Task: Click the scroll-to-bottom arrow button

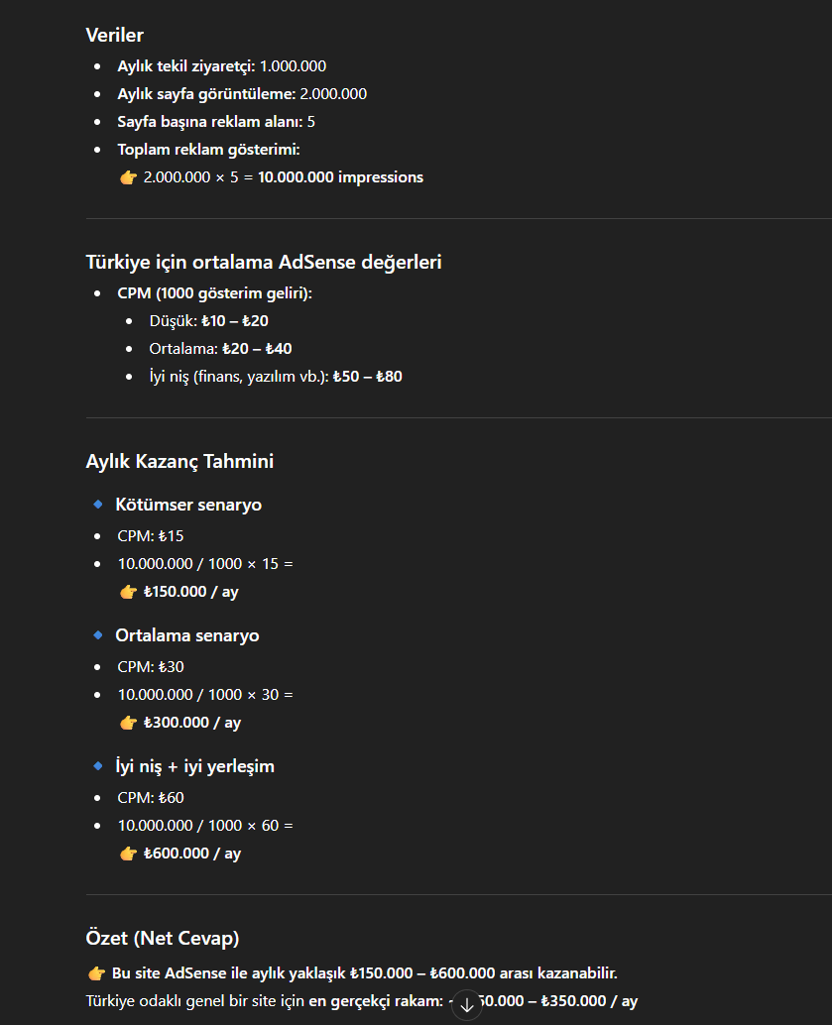Action: [467, 1005]
